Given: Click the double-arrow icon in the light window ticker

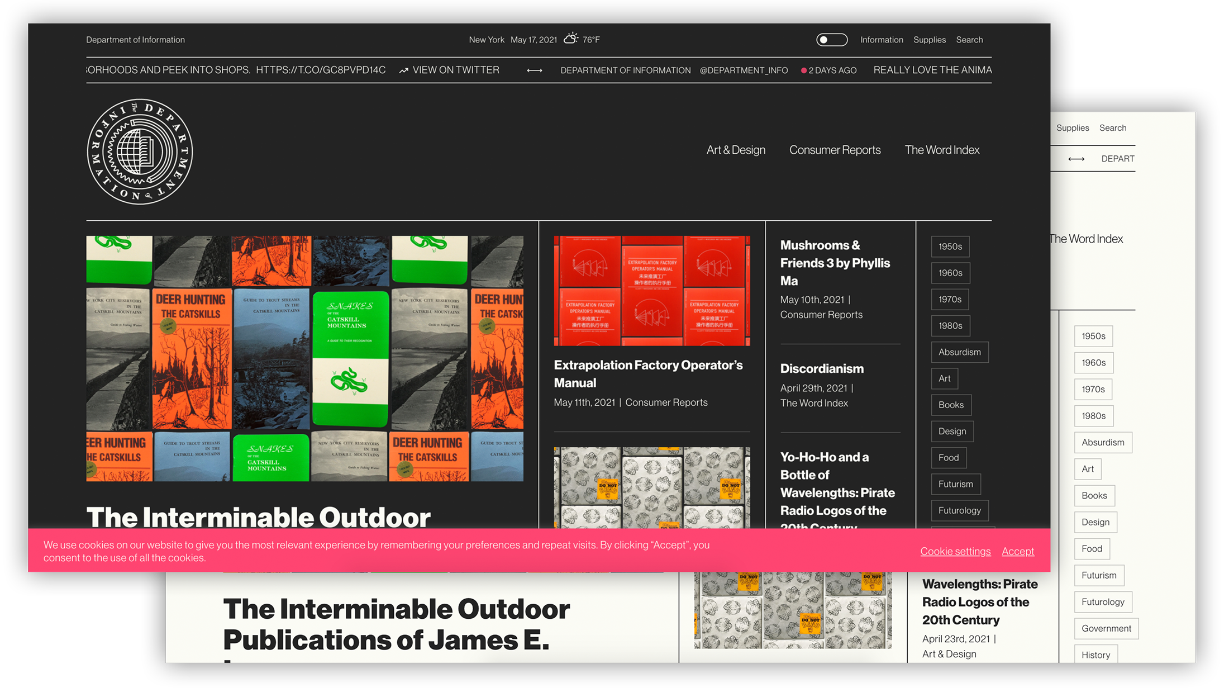Looking at the screenshot, I should point(1076,159).
